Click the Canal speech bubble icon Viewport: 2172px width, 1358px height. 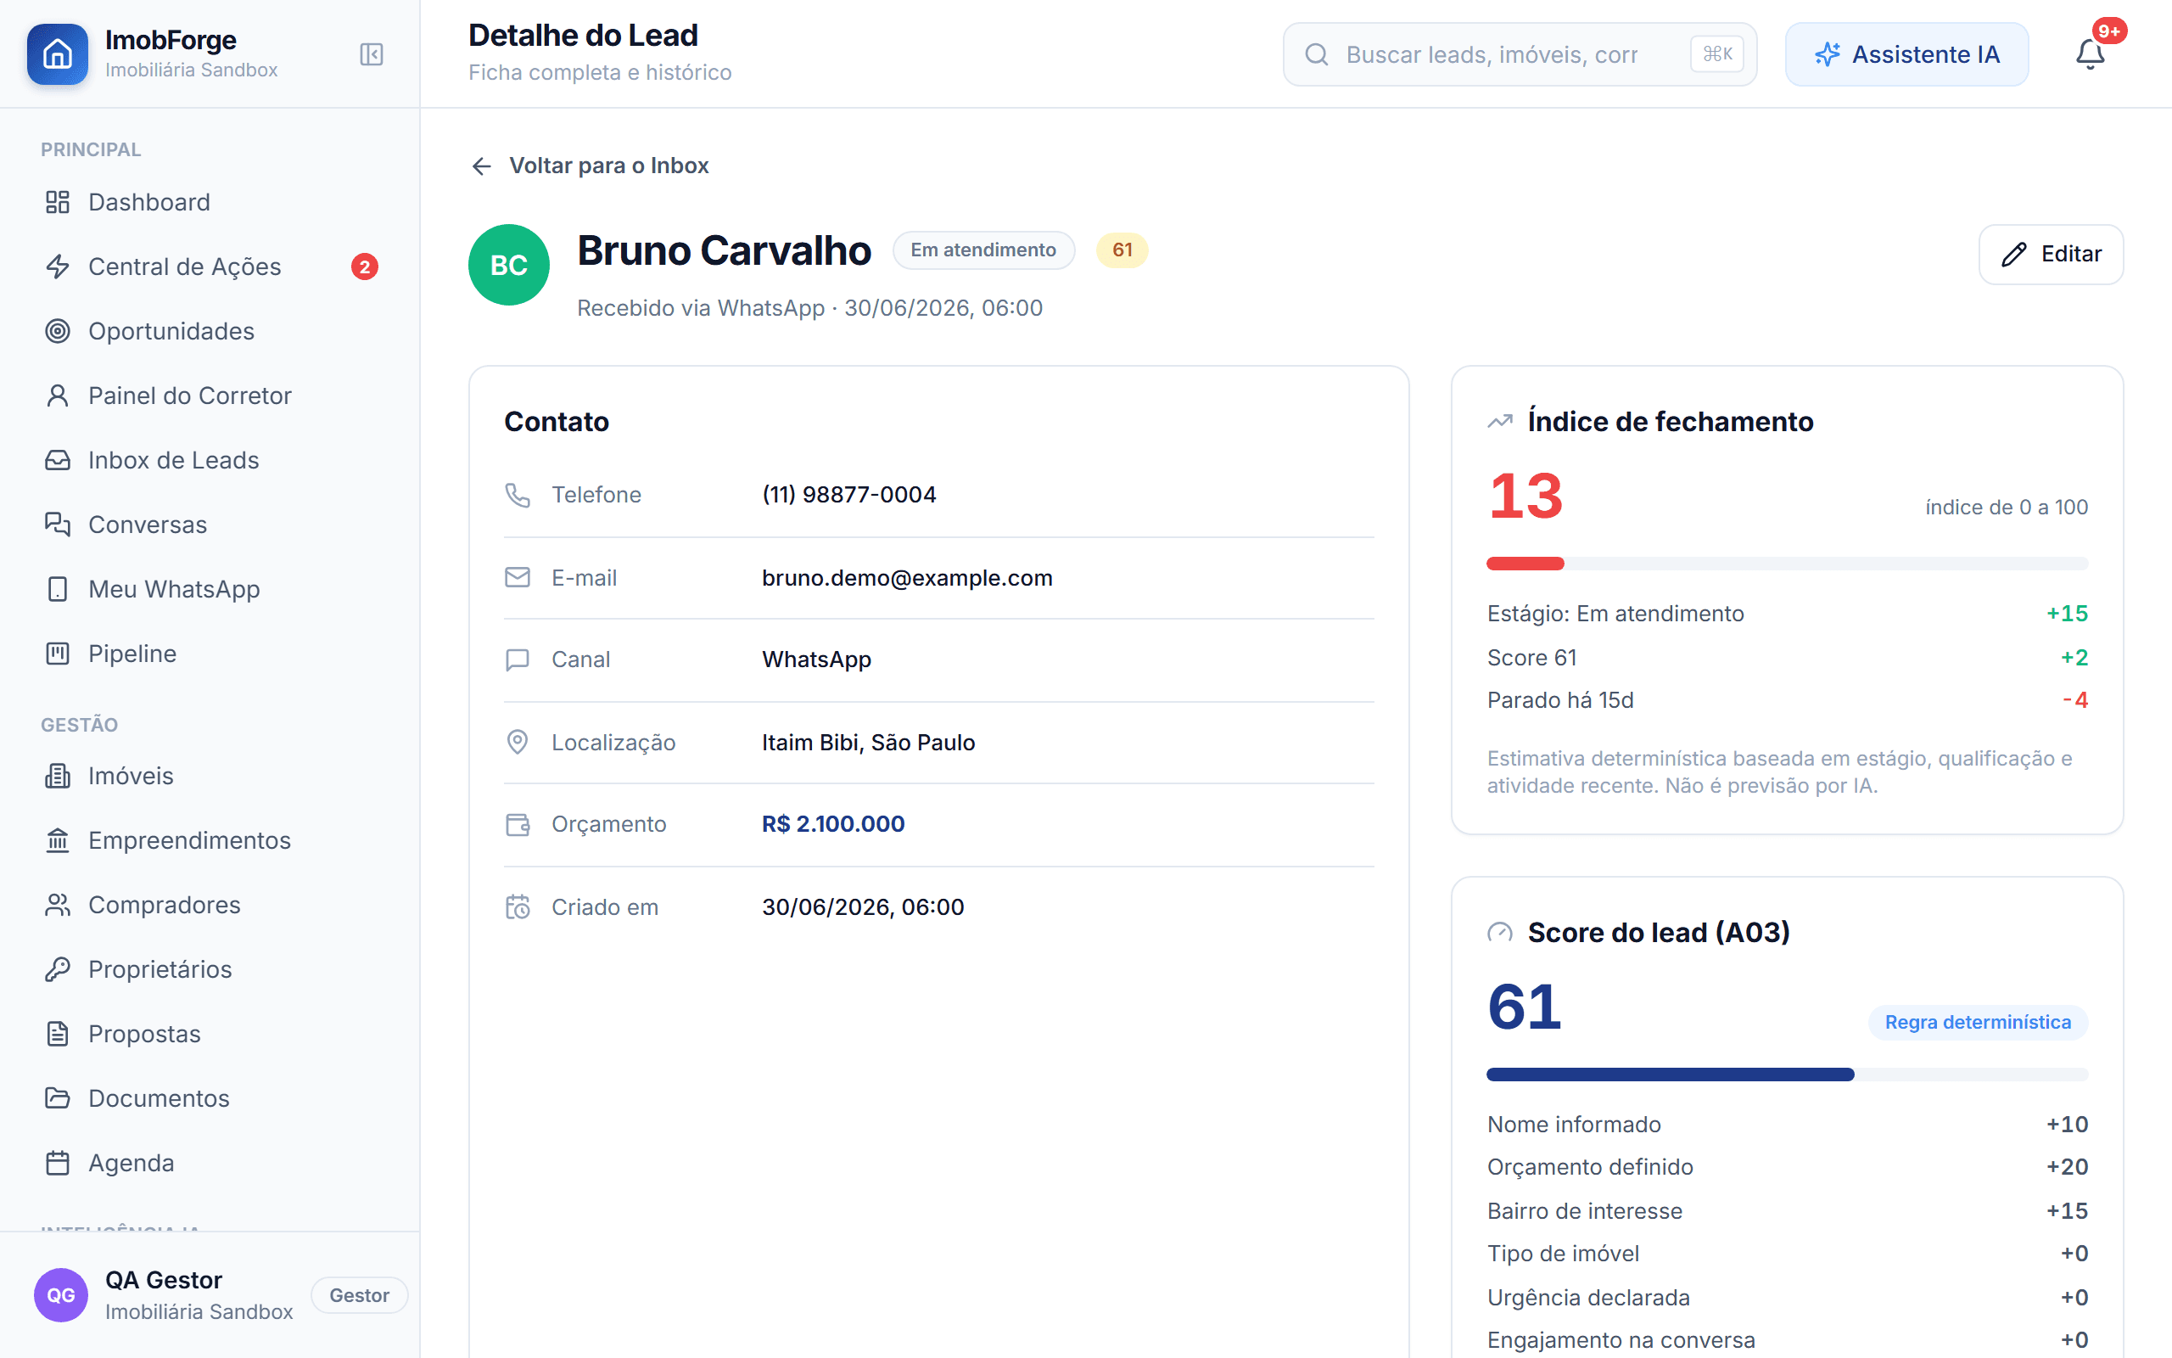pyautogui.click(x=518, y=660)
